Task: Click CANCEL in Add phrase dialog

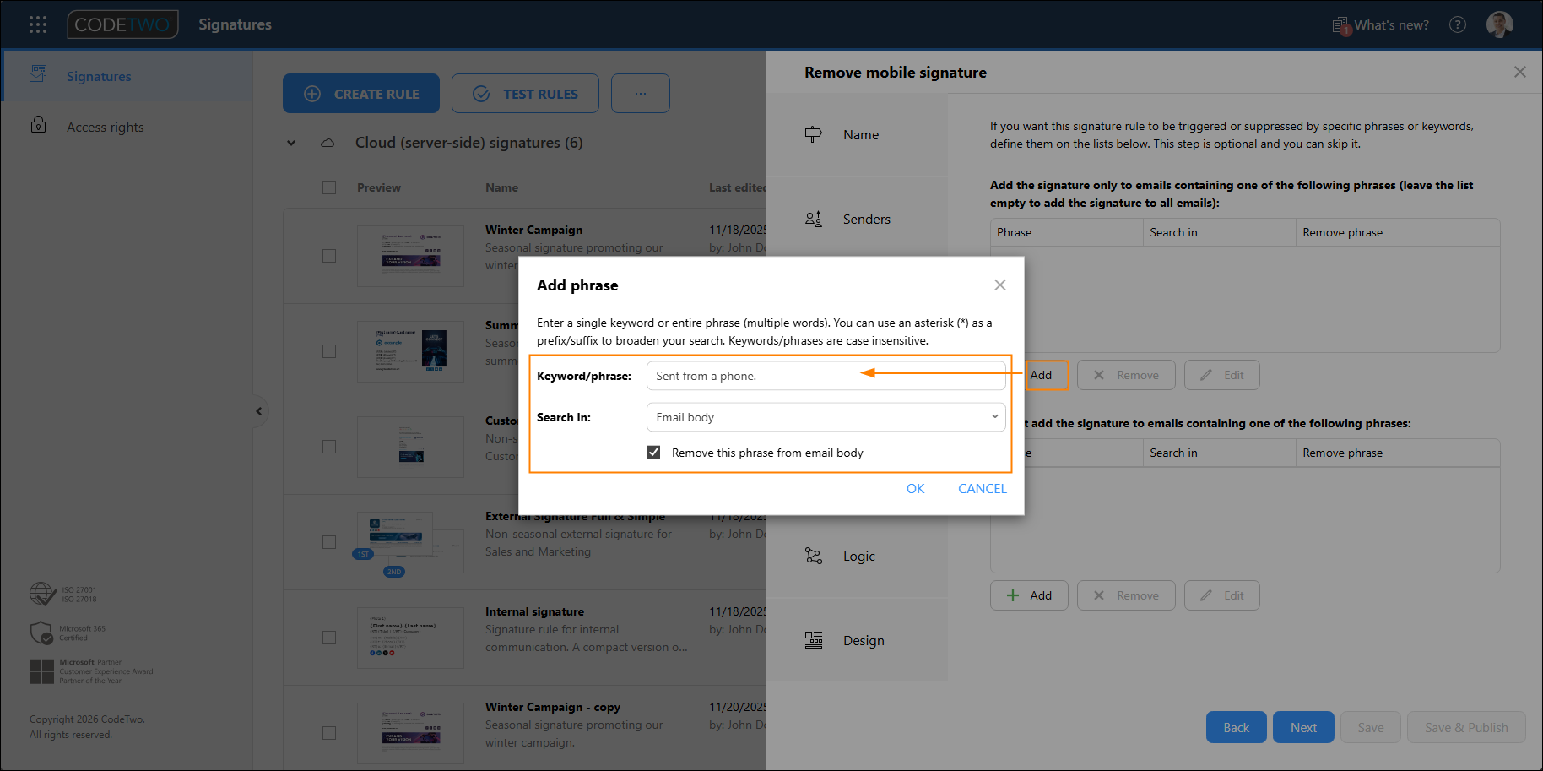Action: click(982, 489)
